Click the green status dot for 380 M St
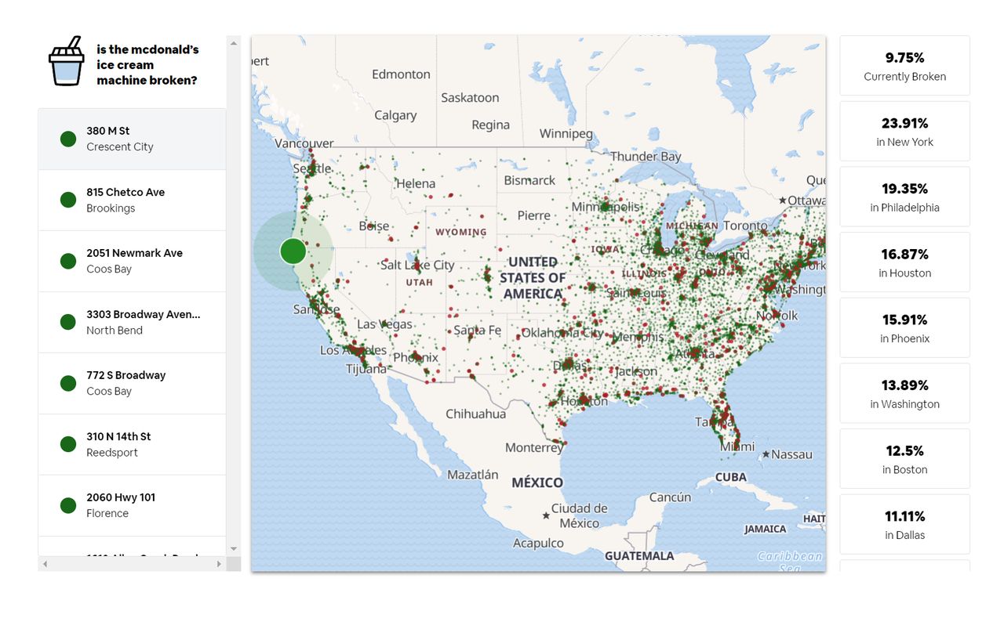 pos(68,139)
